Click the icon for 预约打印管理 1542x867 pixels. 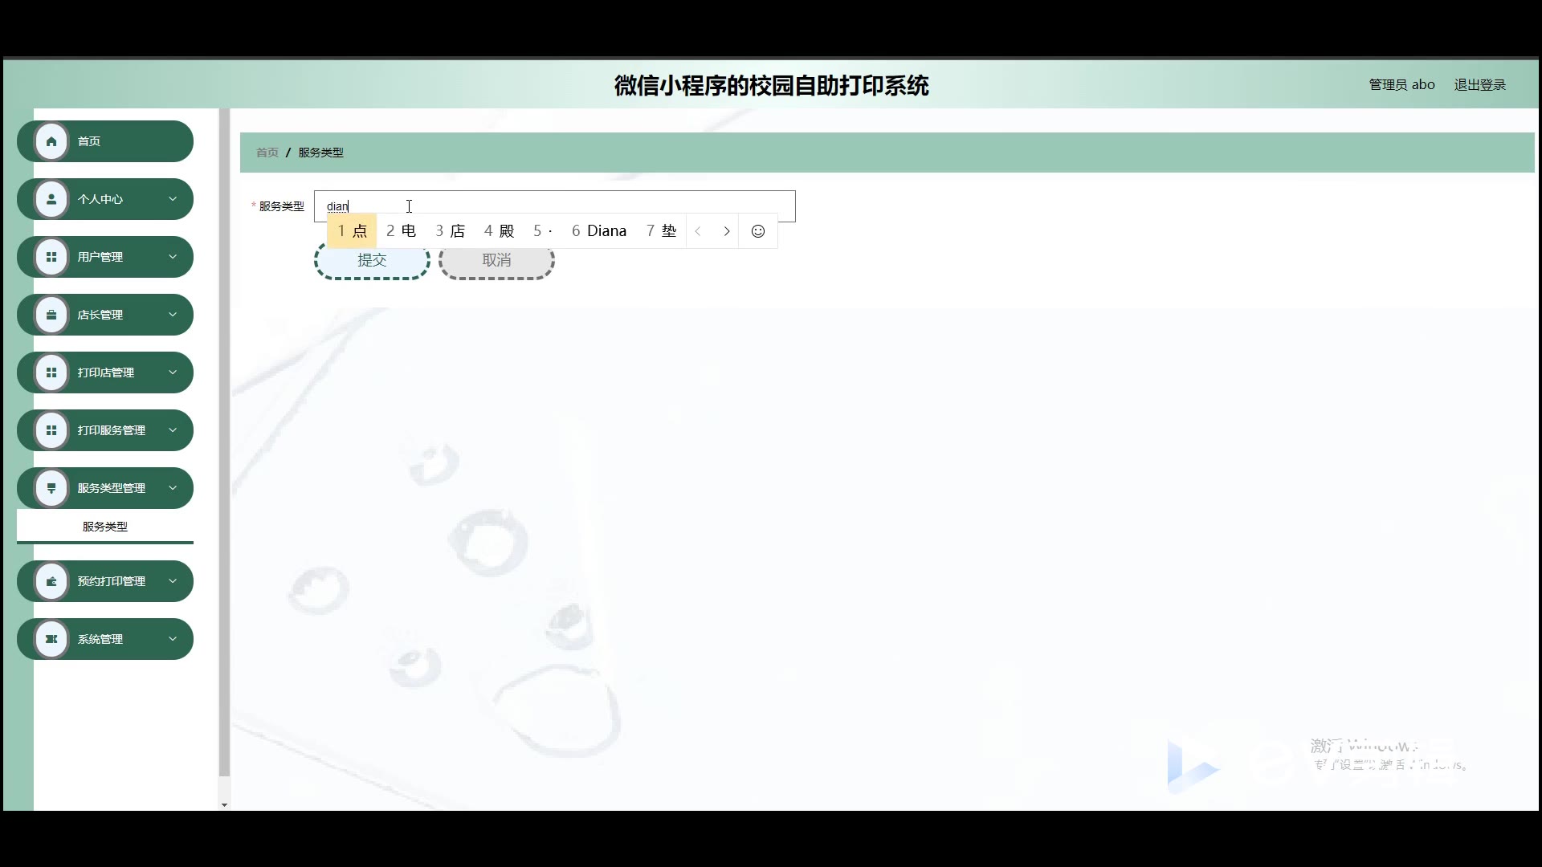pos(51,581)
